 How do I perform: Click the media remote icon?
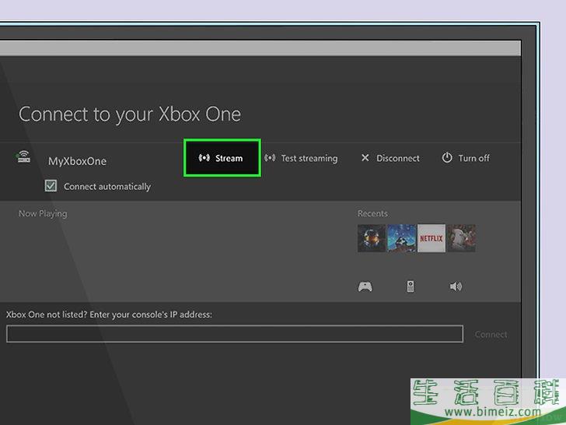411,286
